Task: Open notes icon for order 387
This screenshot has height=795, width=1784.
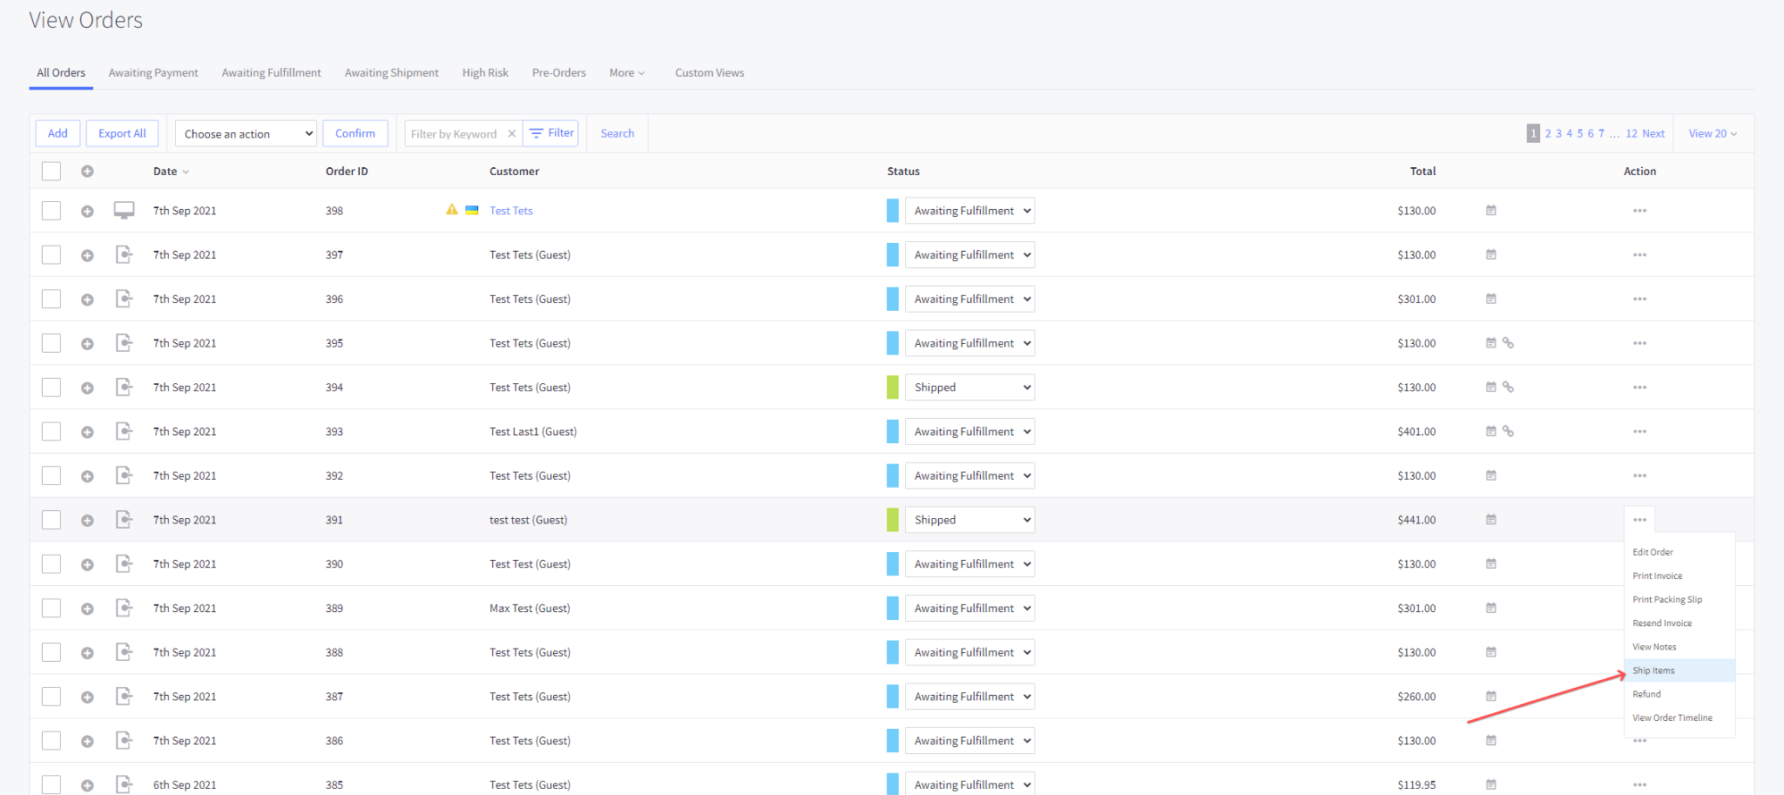Action: [x=1491, y=696]
